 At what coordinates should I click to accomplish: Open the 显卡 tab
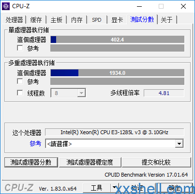click(117, 20)
